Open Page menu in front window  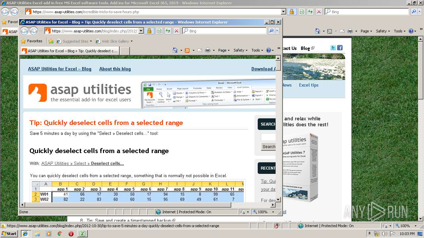(x=224, y=50)
